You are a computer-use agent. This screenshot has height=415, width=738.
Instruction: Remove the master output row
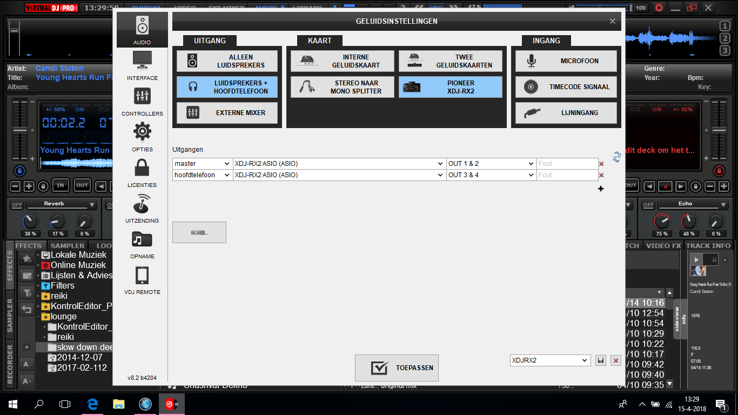click(x=601, y=164)
